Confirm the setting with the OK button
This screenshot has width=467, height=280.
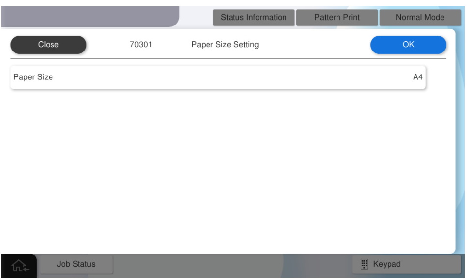(x=408, y=45)
